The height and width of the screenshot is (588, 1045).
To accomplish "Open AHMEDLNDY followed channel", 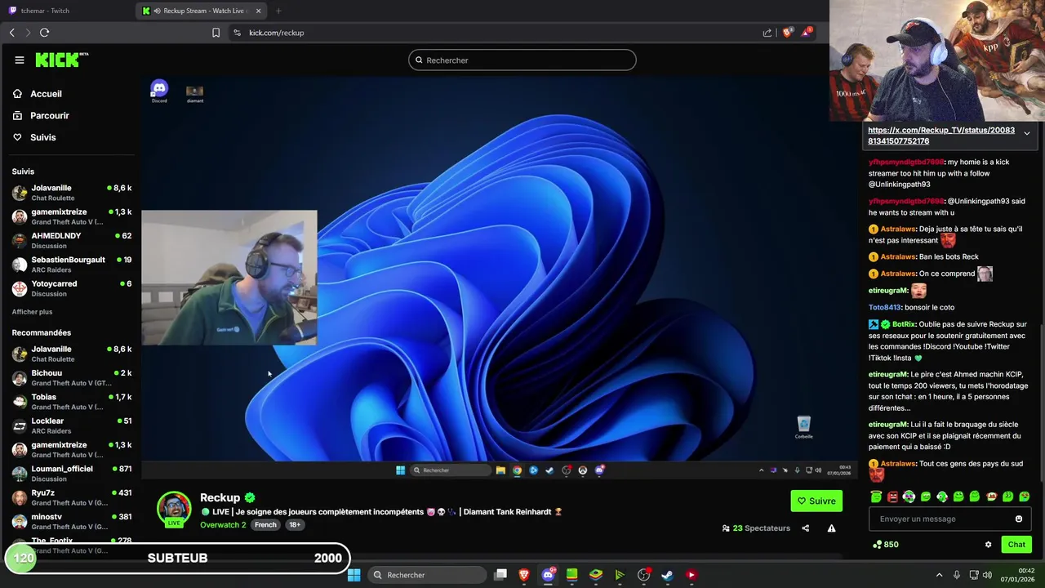I will [72, 240].
